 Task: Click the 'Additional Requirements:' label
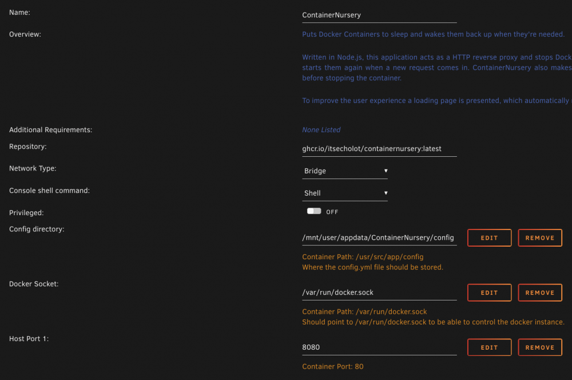50,130
